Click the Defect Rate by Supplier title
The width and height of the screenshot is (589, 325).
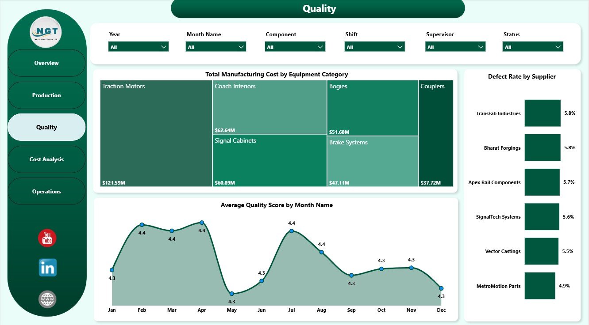coord(522,76)
